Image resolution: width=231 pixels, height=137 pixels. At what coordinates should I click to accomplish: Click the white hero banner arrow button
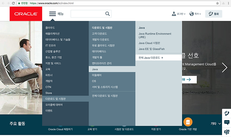[189, 80]
